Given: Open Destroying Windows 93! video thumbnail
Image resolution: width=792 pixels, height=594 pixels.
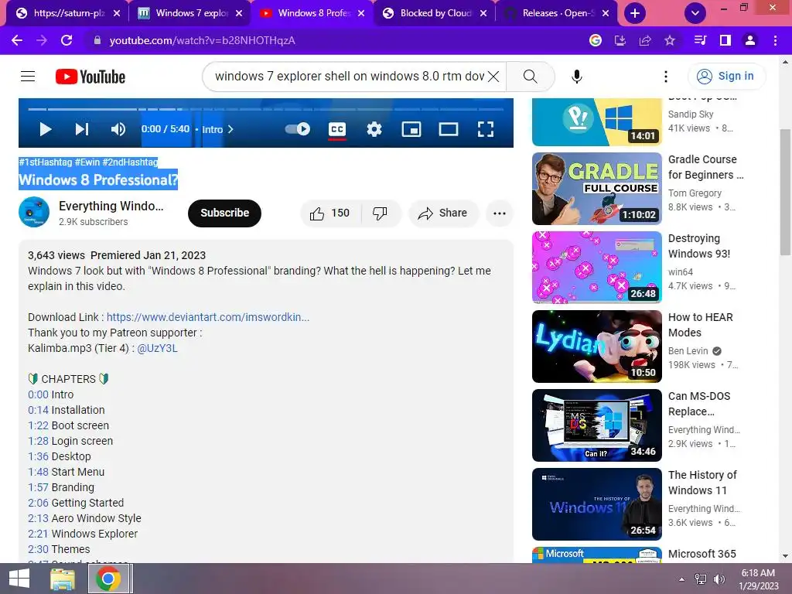Looking at the screenshot, I should click(x=597, y=268).
